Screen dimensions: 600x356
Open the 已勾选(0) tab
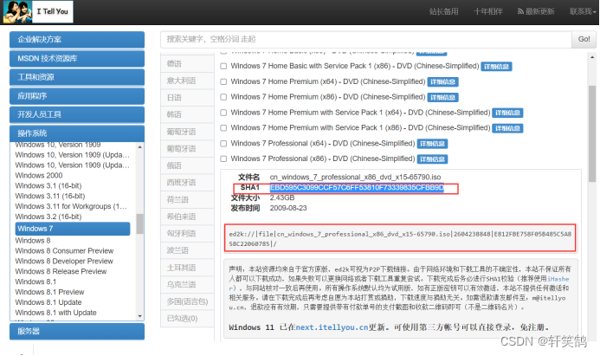pyautogui.click(x=187, y=319)
